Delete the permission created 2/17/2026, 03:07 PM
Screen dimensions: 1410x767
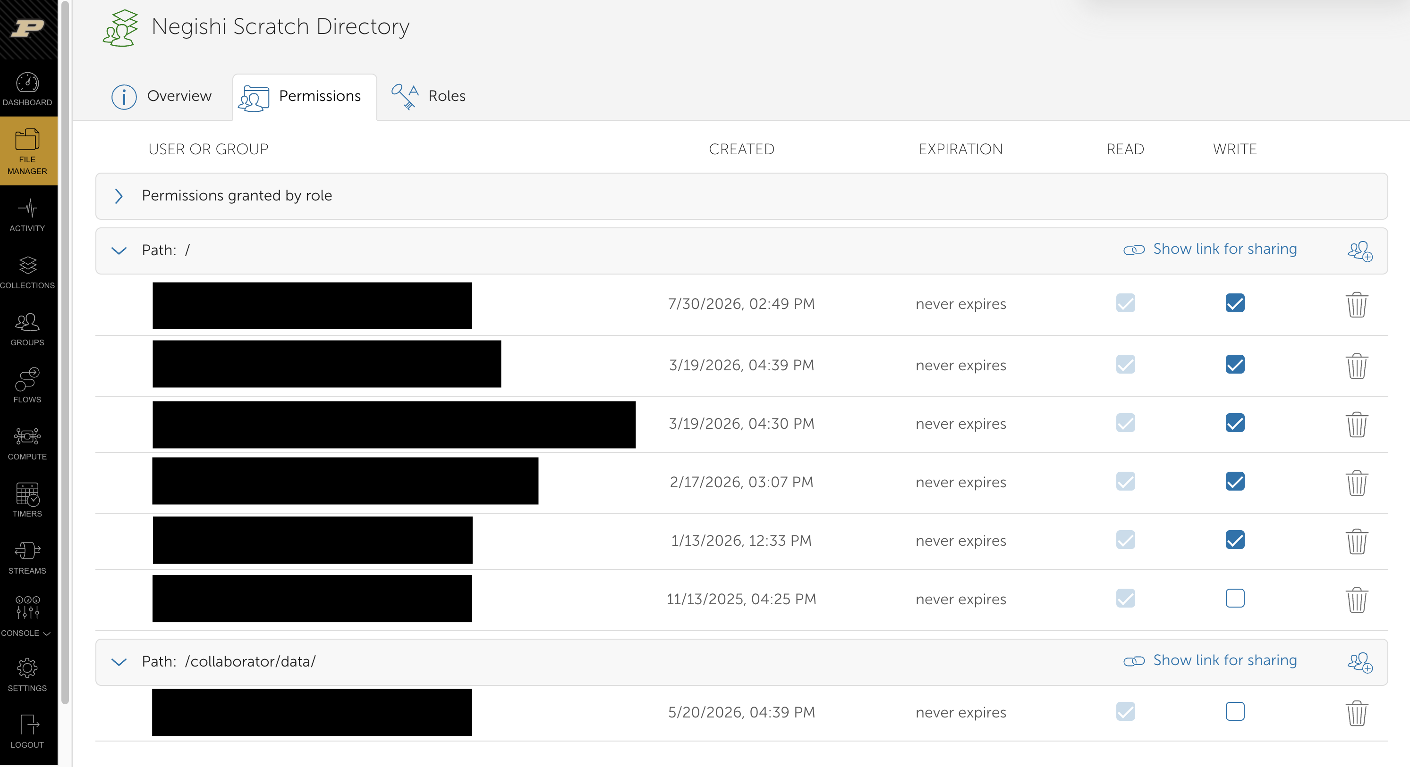click(x=1357, y=482)
